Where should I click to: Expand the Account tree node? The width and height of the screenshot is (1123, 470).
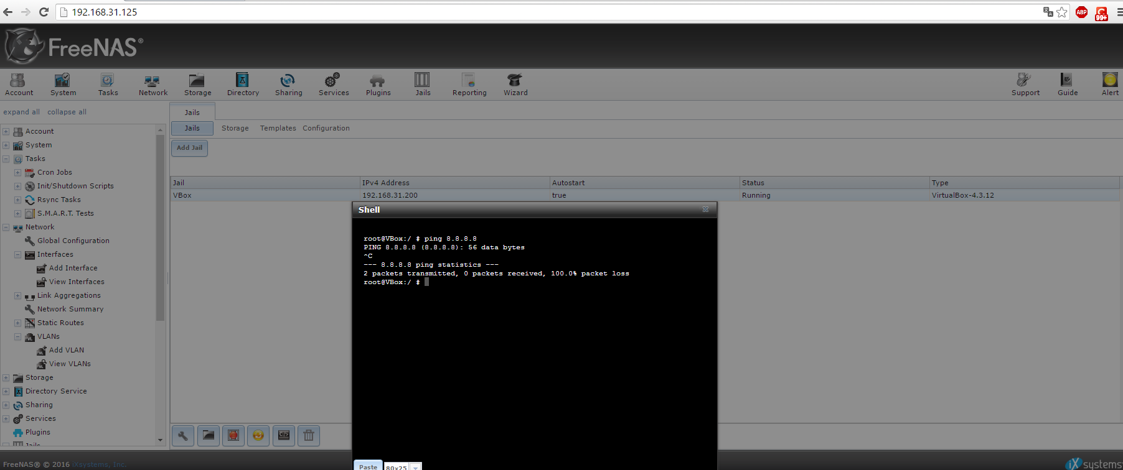tap(6, 131)
